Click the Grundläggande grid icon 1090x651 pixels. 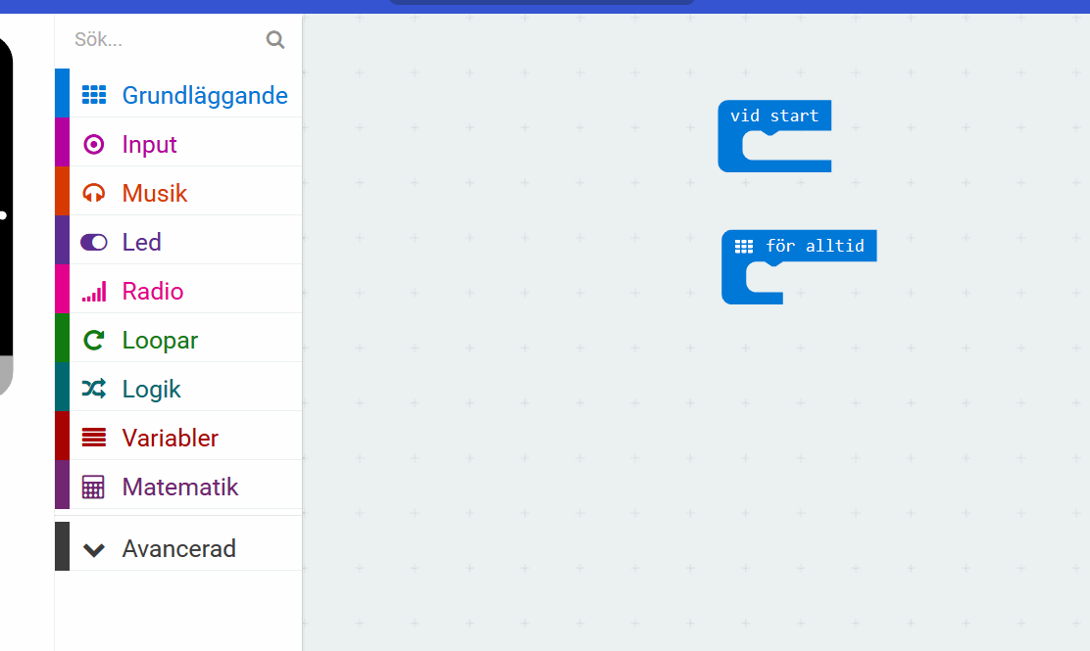tap(94, 94)
